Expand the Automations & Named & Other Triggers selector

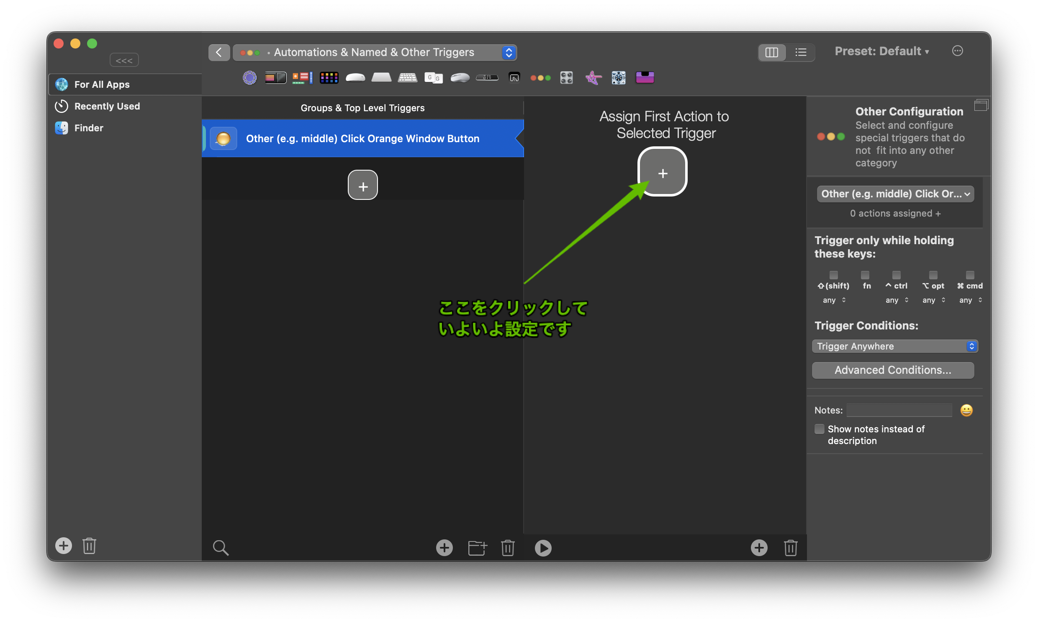(375, 53)
